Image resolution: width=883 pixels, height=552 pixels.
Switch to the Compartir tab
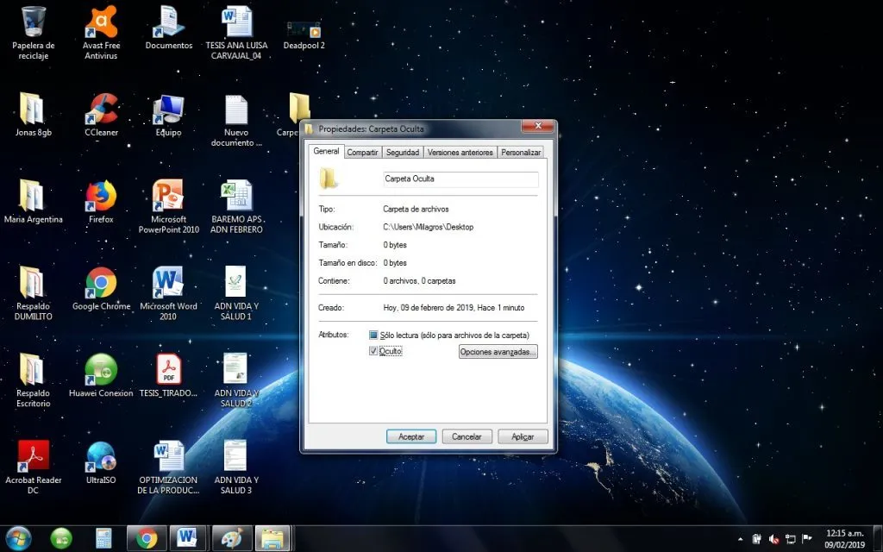click(x=362, y=152)
